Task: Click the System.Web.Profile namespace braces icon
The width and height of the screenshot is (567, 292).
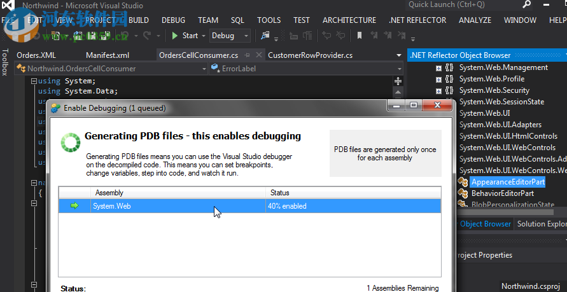Action: [449, 79]
